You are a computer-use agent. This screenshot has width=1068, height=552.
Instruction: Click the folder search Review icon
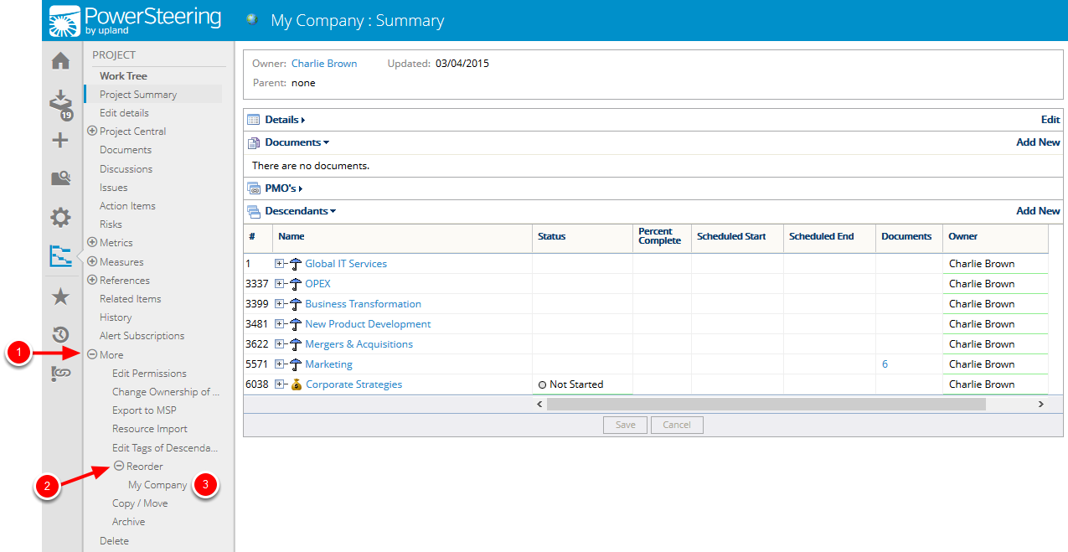pyautogui.click(x=61, y=178)
